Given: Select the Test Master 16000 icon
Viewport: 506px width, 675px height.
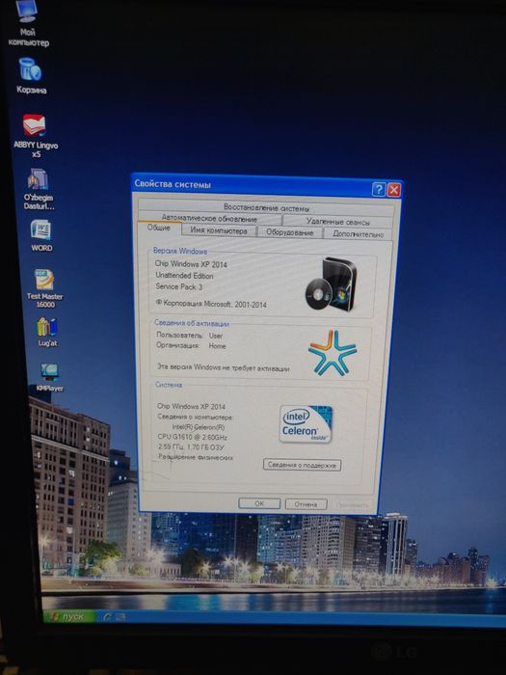Looking at the screenshot, I should coord(44,288).
